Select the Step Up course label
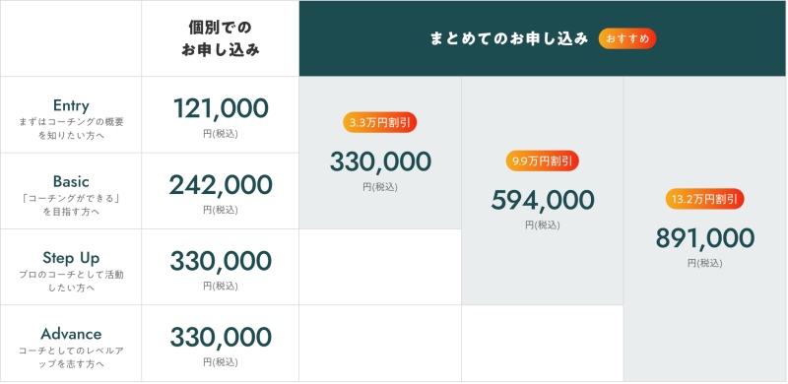The width and height of the screenshot is (788, 384). 71,258
